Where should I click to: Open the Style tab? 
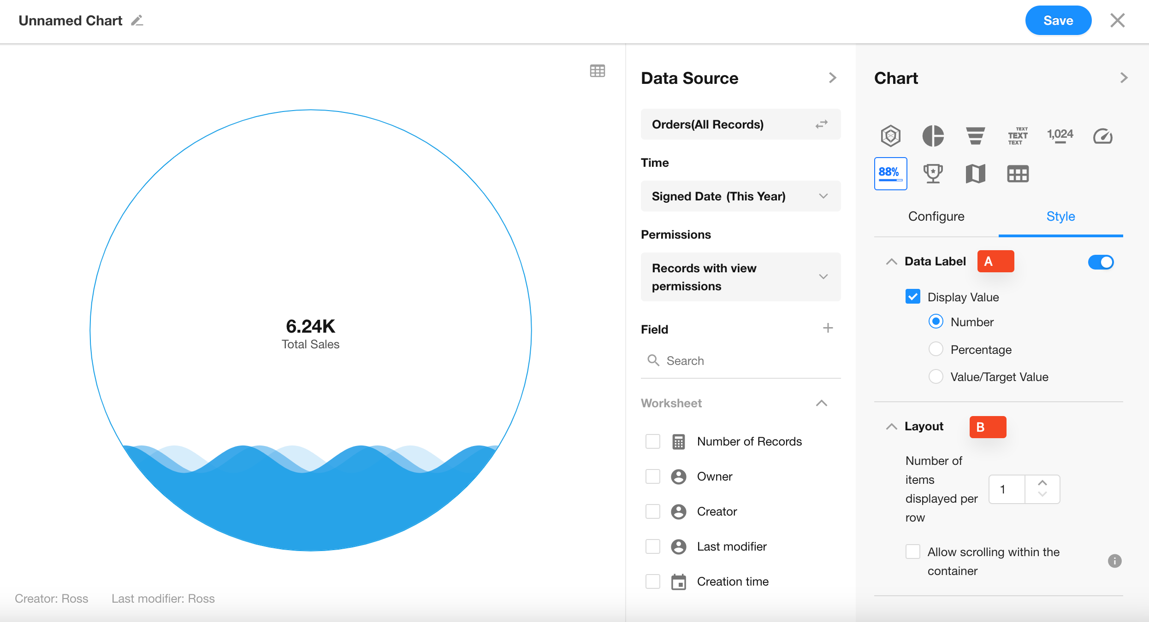tap(1060, 217)
